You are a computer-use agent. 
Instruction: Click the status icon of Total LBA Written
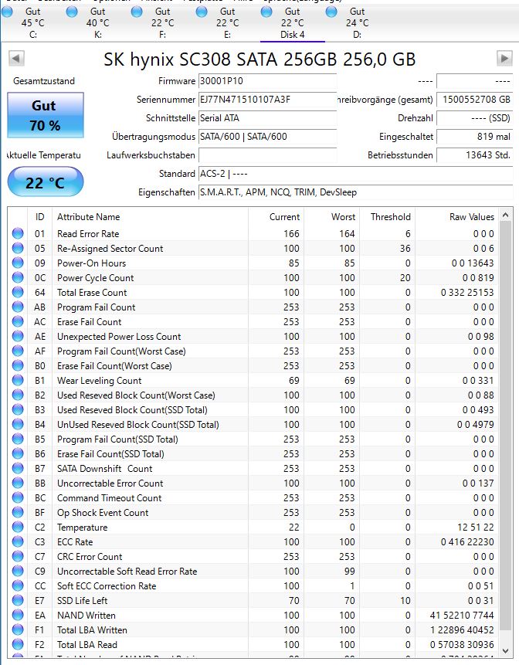click(x=18, y=629)
